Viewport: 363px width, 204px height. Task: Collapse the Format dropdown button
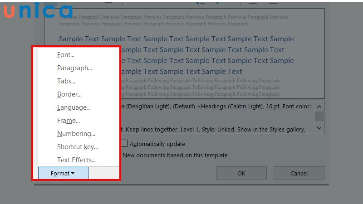tap(63, 173)
